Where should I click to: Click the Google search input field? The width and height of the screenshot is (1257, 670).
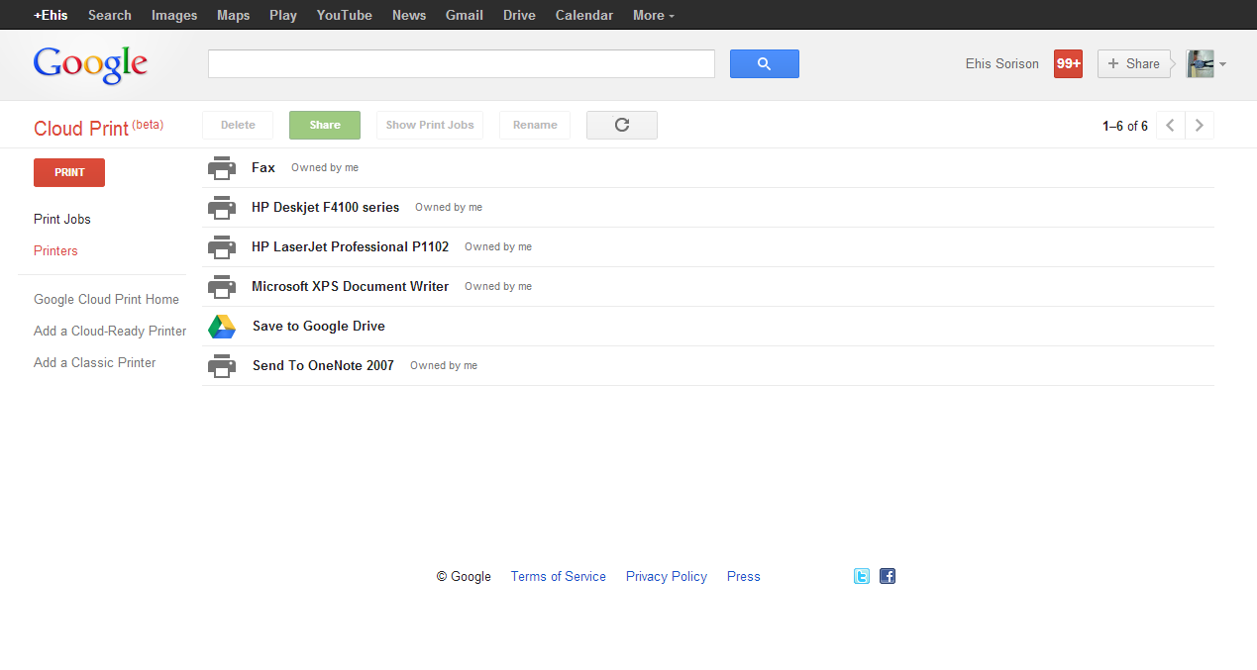(462, 63)
